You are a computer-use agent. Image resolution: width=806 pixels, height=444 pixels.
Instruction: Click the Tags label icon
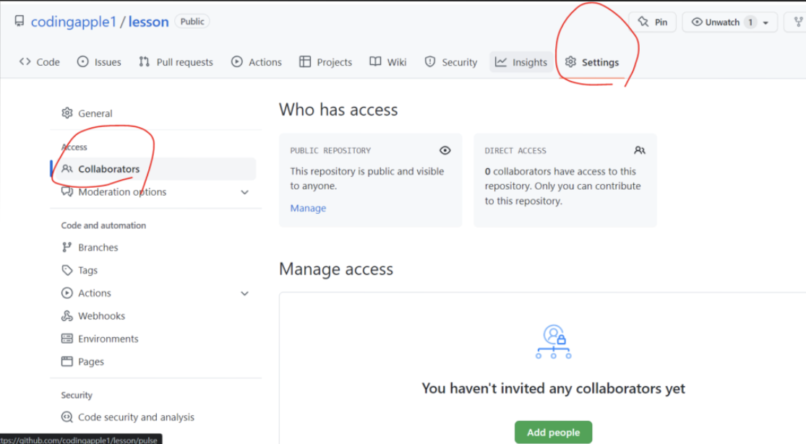point(67,270)
